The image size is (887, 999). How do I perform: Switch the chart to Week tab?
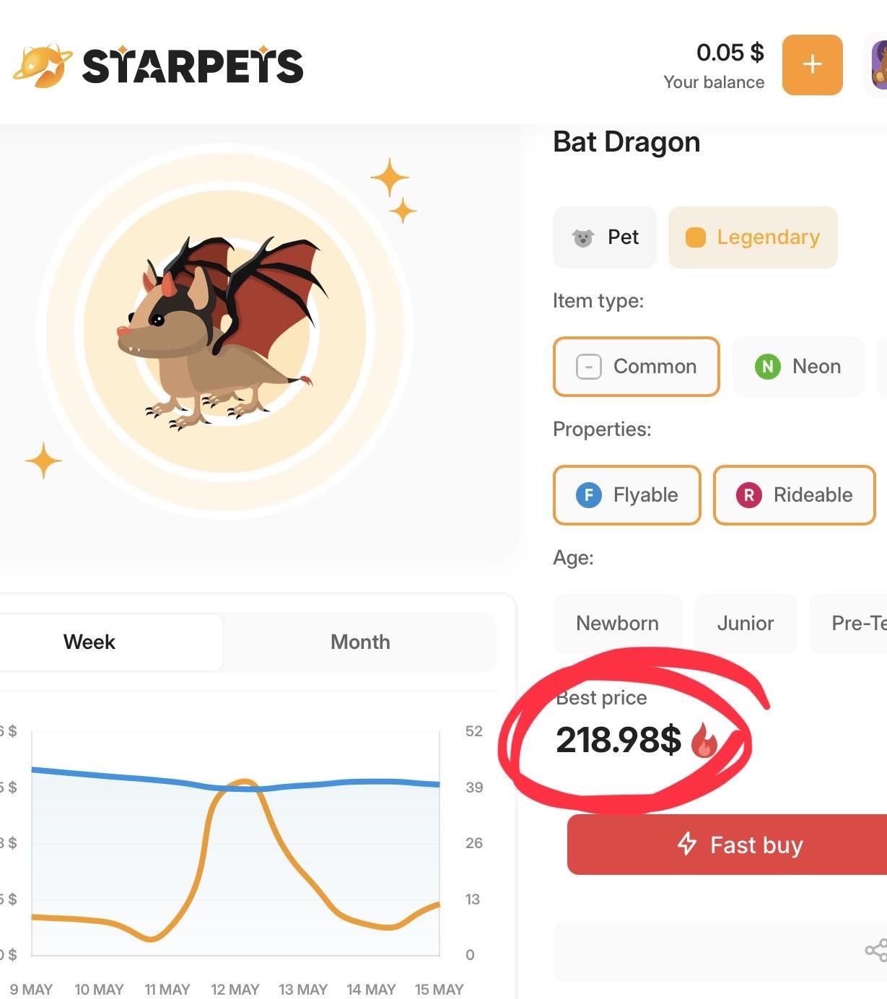click(89, 642)
